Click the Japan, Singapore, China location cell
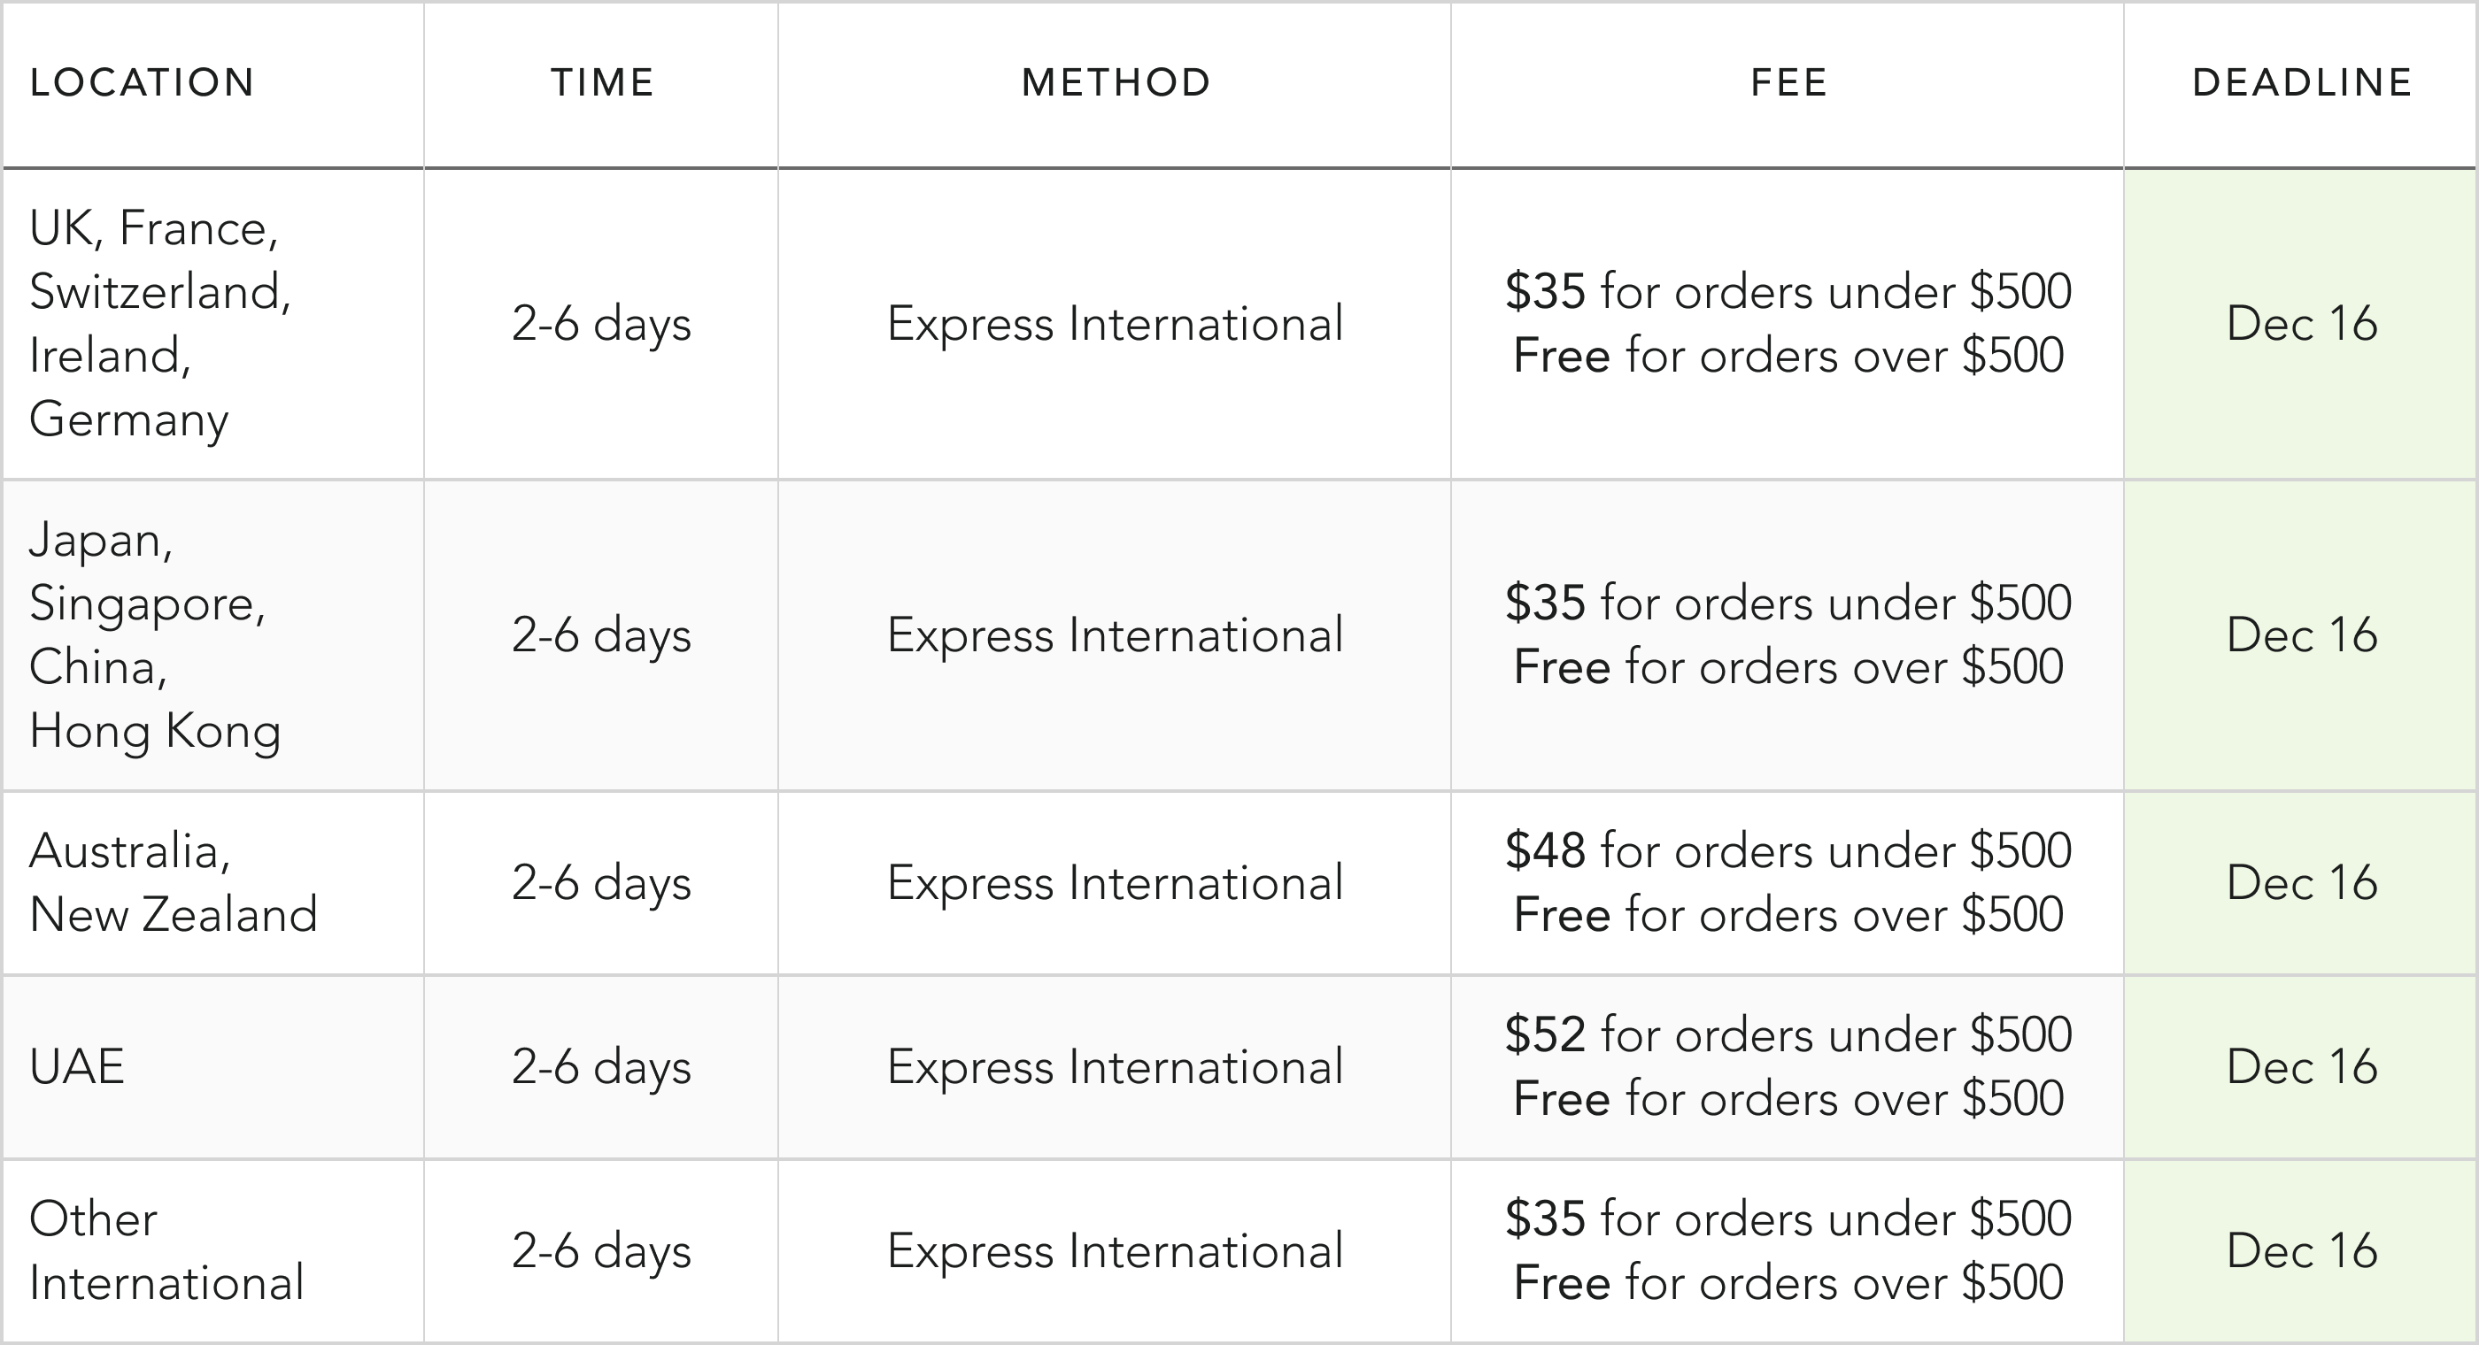 coord(154,635)
